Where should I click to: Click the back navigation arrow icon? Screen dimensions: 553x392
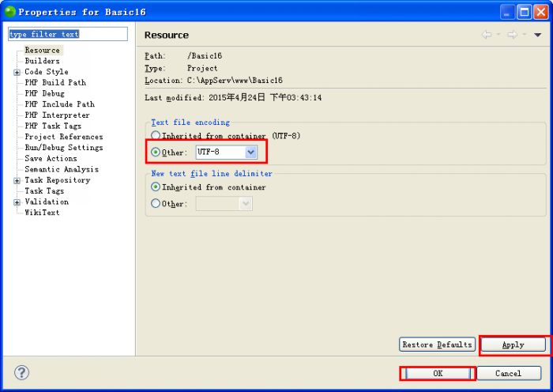tap(487, 35)
